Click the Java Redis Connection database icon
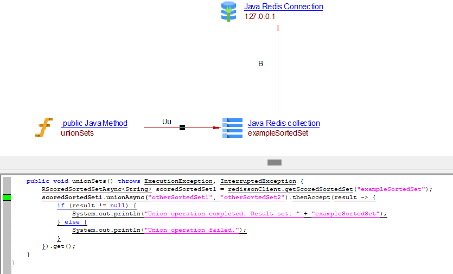Screen dimensions: 453x274 point(228,11)
